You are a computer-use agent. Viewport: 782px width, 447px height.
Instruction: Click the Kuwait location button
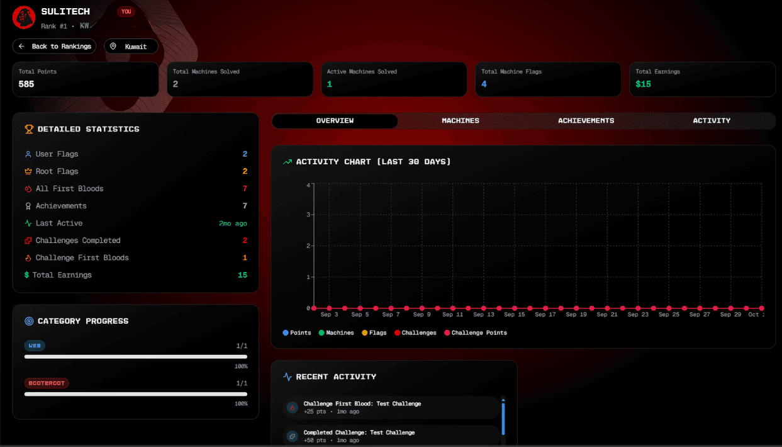(x=131, y=47)
